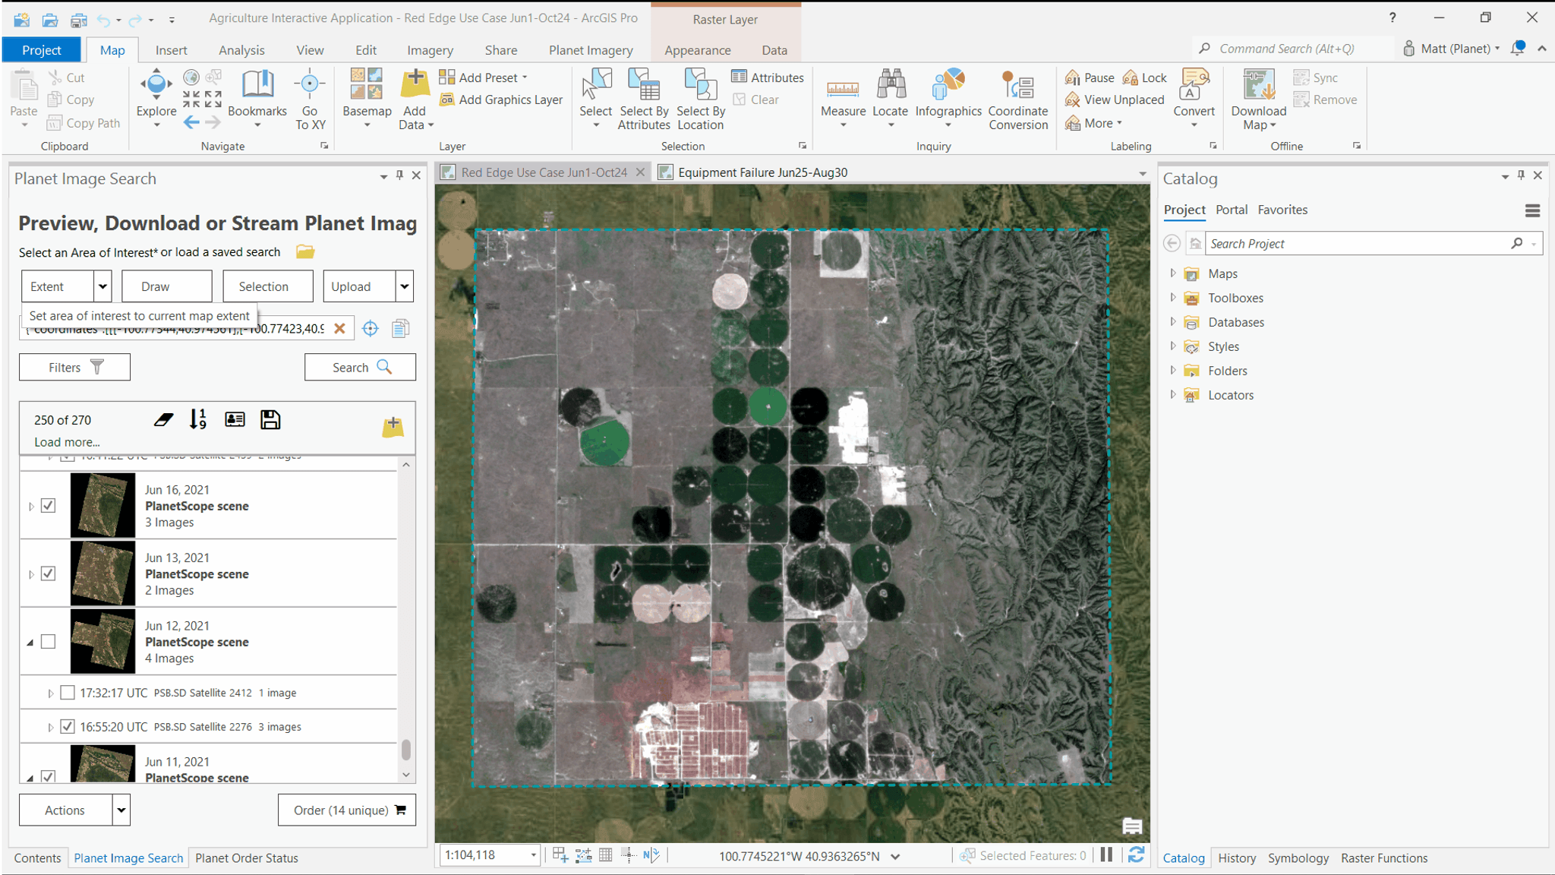The height and width of the screenshot is (875, 1555).
Task: Expand the Jun 13, 2021 scene group
Action: click(x=31, y=574)
